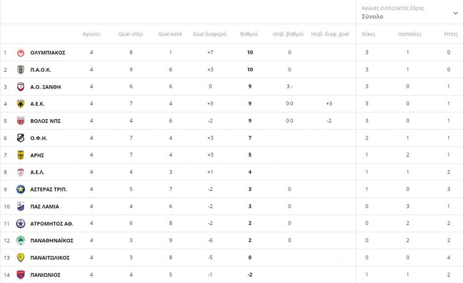The image size is (463, 283).
Task: Click the Goal διαφορά column header
Action: coord(210,34)
